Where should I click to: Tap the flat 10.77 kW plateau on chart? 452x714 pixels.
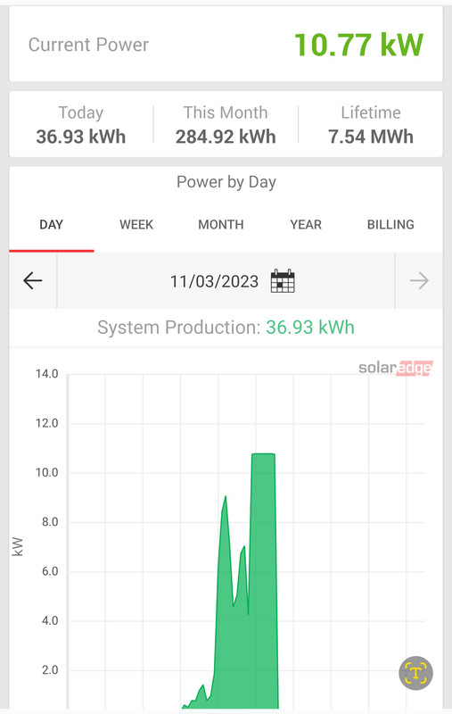pos(263,454)
